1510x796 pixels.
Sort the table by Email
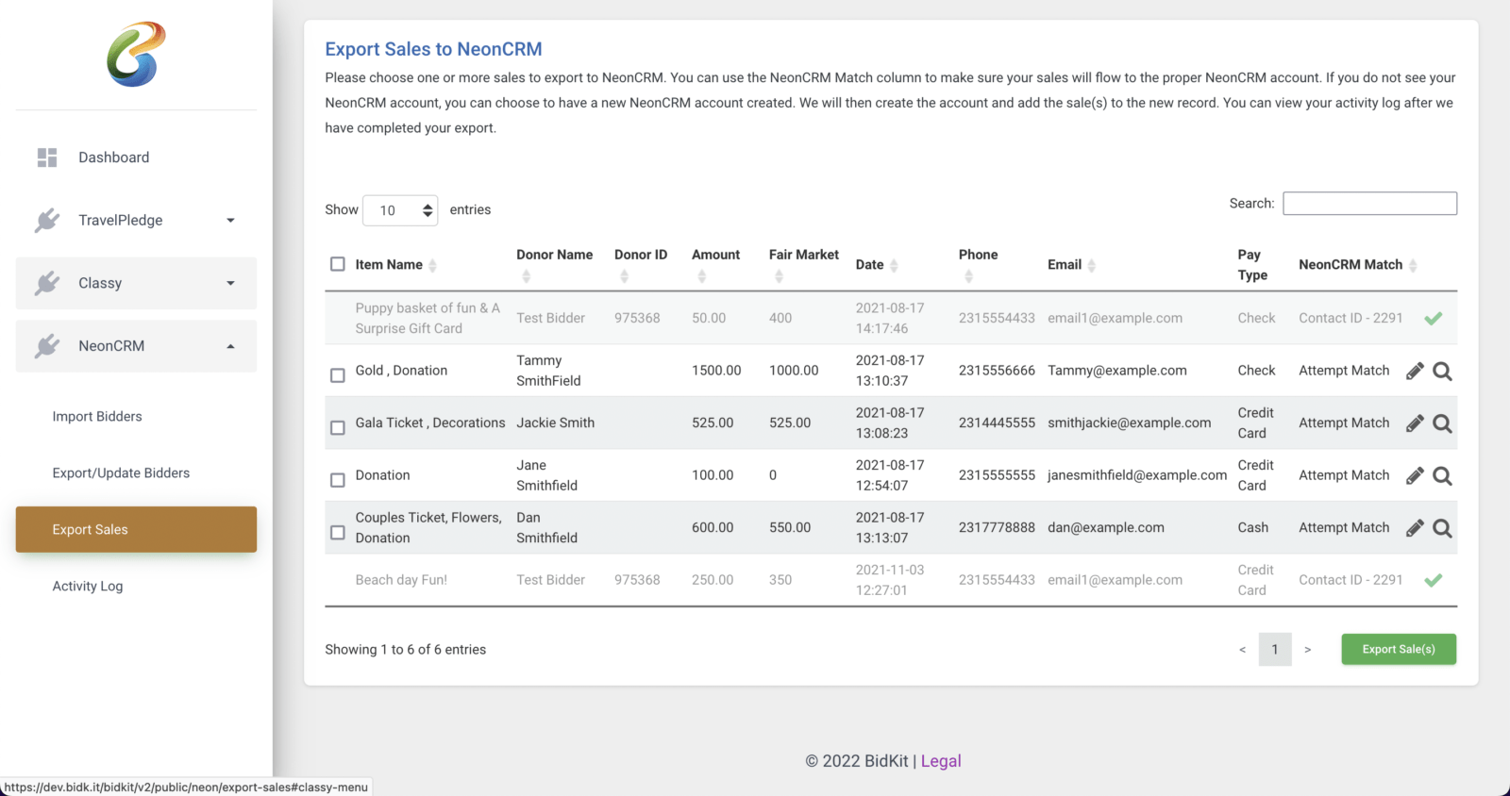tap(1091, 266)
